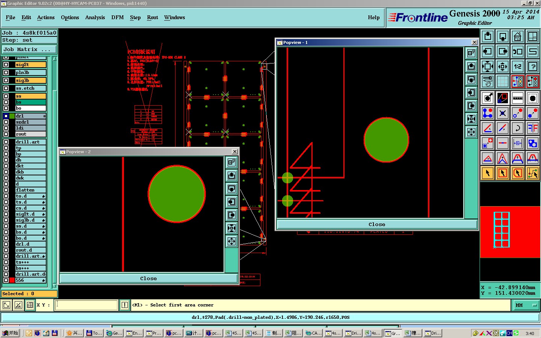Click the 1:2 zoom ratio icon
The image size is (541, 338).
point(518,66)
